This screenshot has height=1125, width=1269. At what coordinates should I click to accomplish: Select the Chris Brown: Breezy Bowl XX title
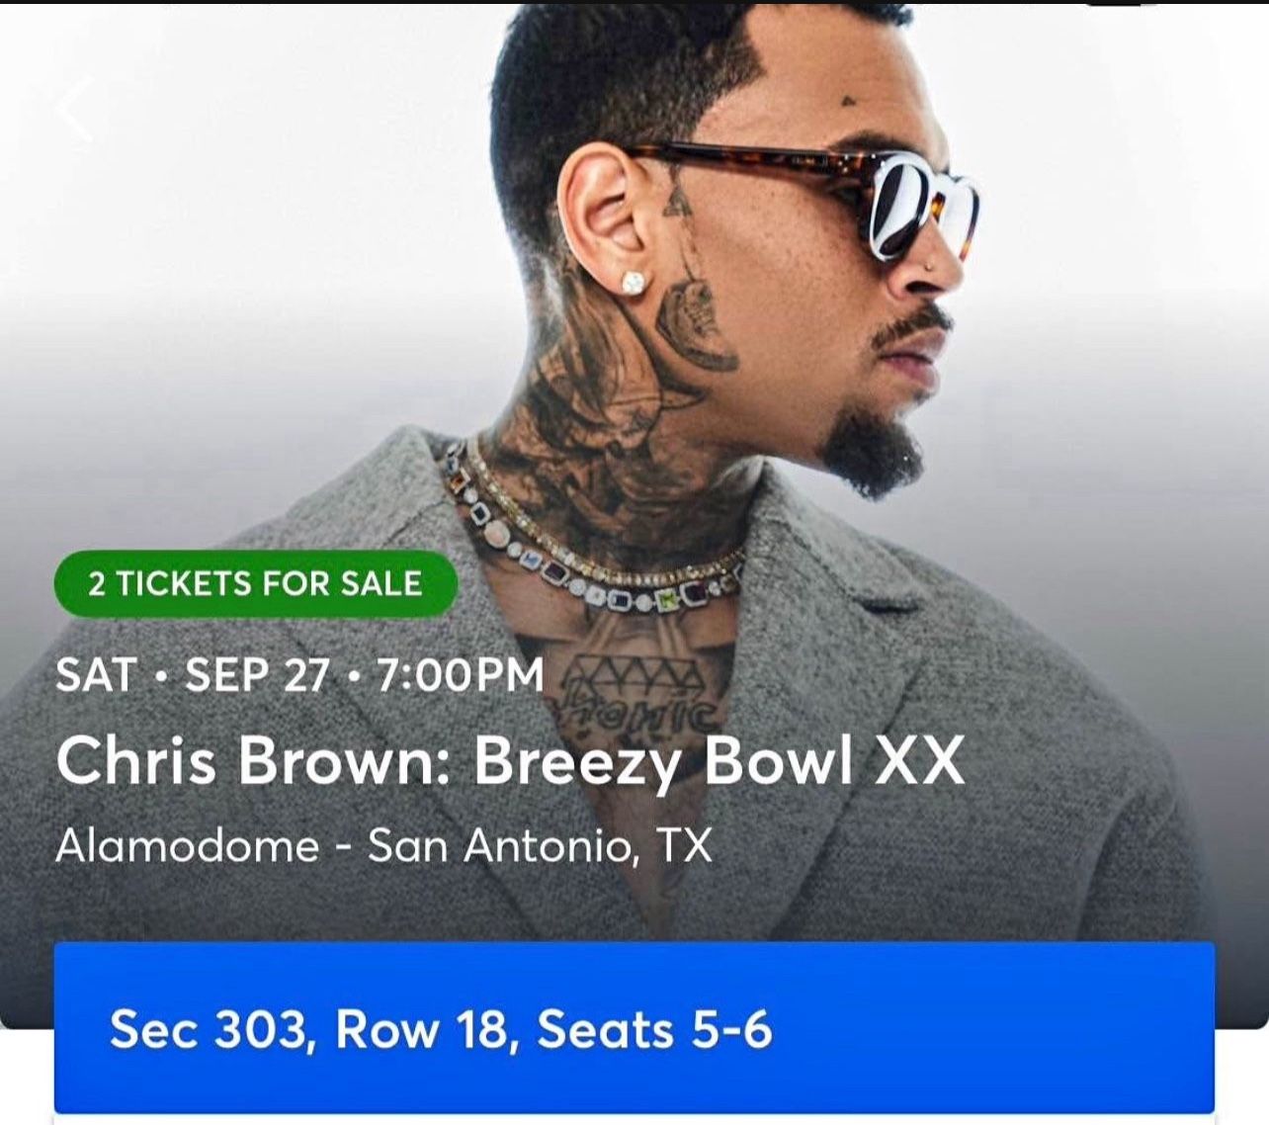(509, 761)
